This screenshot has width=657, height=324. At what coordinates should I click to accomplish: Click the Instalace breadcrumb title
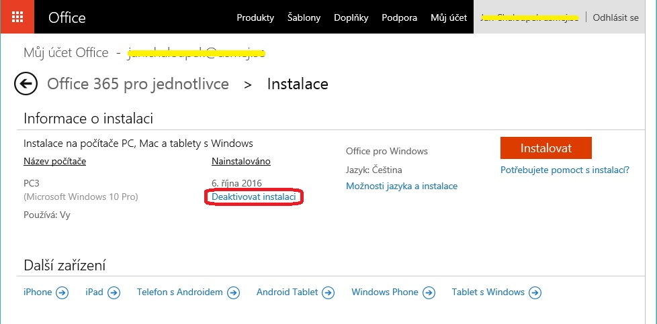pos(298,84)
